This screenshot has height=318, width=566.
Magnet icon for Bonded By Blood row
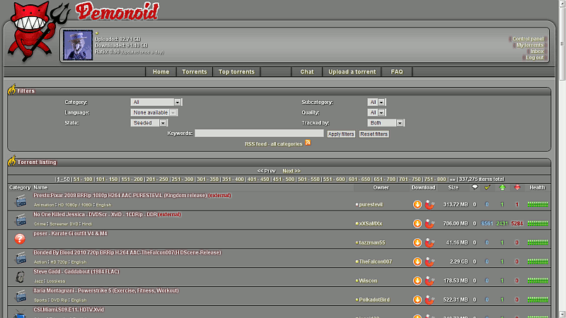[429, 261]
